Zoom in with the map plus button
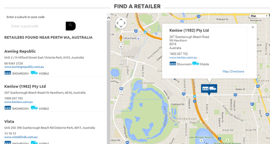 [x=121, y=47]
